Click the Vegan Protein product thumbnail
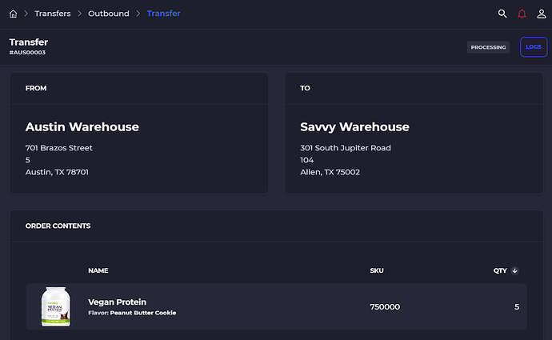This screenshot has width=552, height=340. click(56, 306)
